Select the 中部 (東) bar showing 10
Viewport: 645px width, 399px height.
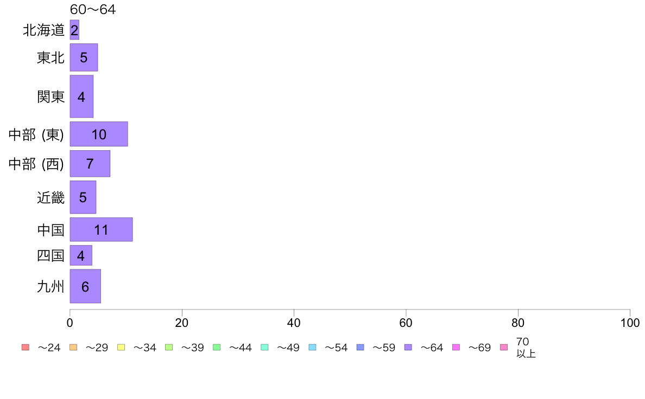click(99, 134)
